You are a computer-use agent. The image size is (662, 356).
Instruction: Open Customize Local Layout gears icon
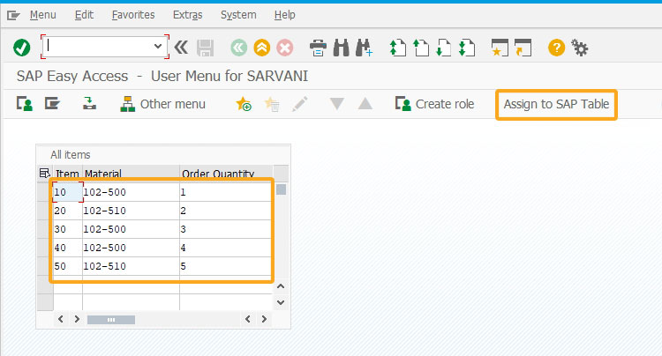click(580, 48)
